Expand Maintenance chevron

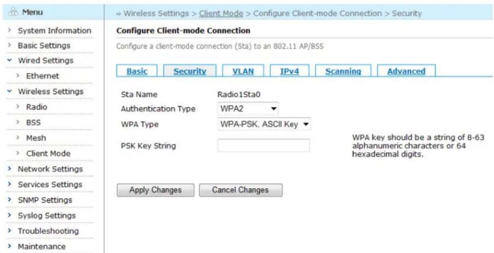pos(10,246)
